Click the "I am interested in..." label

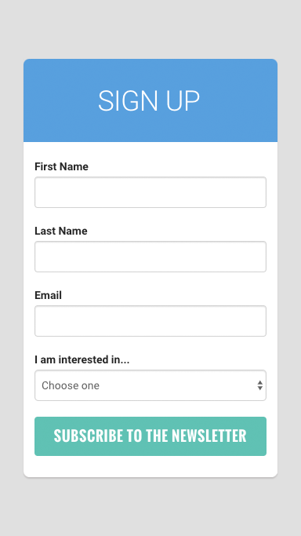[x=82, y=359]
